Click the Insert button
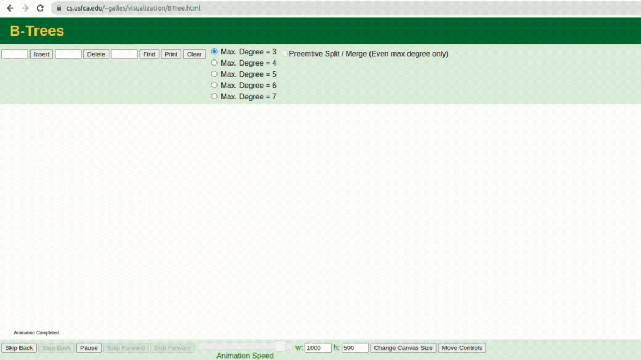 pos(41,54)
